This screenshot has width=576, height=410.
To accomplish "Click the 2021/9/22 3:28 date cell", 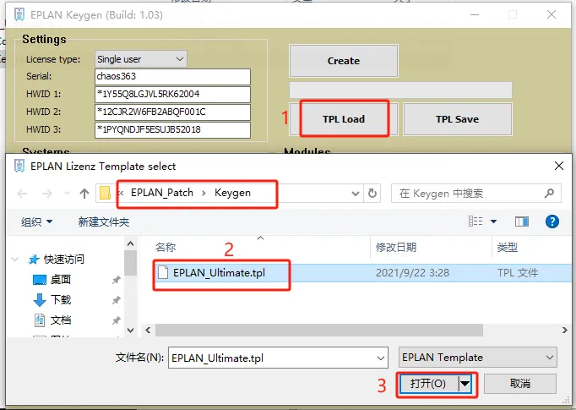I will (412, 273).
